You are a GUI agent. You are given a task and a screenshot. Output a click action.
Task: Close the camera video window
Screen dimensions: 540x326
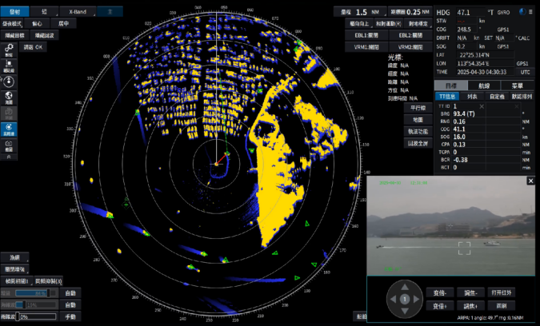[x=530, y=181]
